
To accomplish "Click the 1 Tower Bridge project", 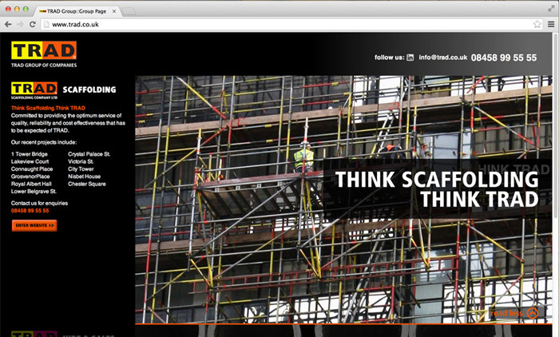I will [x=30, y=154].
